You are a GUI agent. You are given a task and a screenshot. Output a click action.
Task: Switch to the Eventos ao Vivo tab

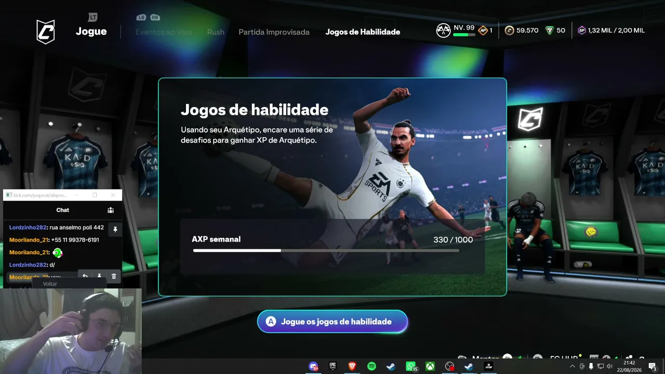coord(164,32)
